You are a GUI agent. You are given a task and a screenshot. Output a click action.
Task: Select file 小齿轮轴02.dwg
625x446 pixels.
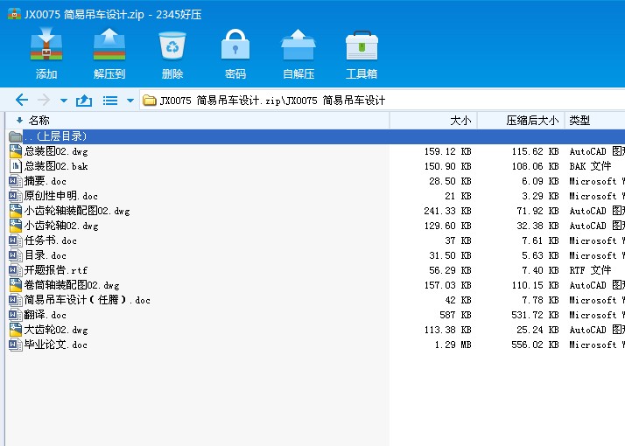(x=61, y=226)
